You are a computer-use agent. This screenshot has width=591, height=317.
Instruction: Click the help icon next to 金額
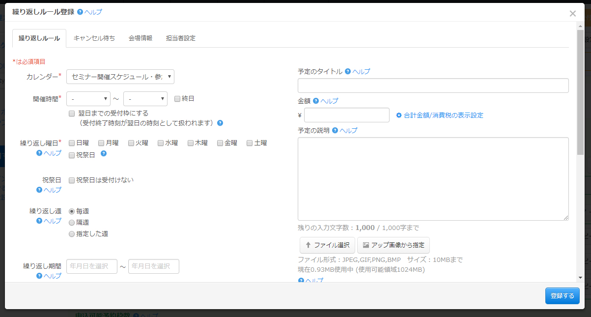(x=316, y=101)
